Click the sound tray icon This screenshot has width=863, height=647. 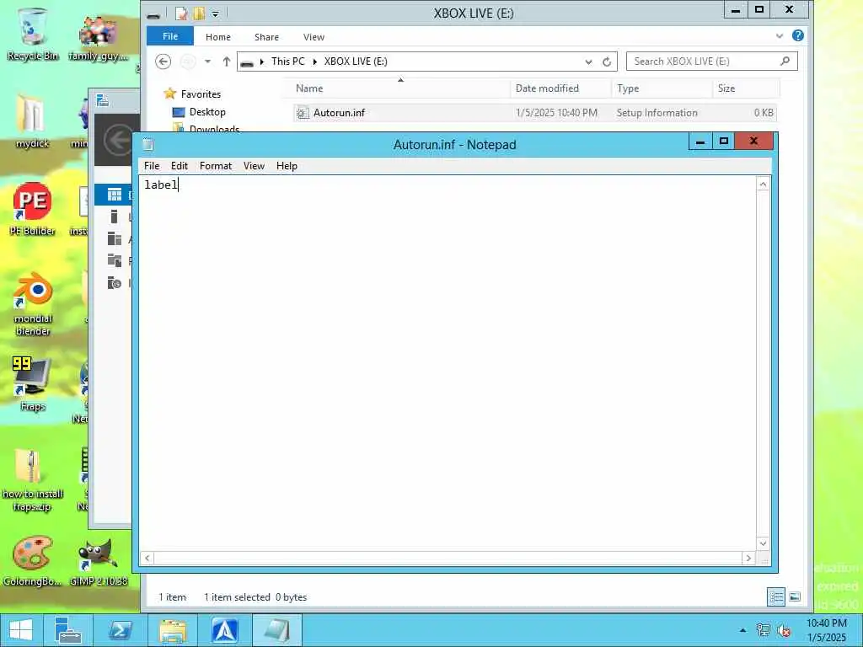pyautogui.click(x=785, y=630)
